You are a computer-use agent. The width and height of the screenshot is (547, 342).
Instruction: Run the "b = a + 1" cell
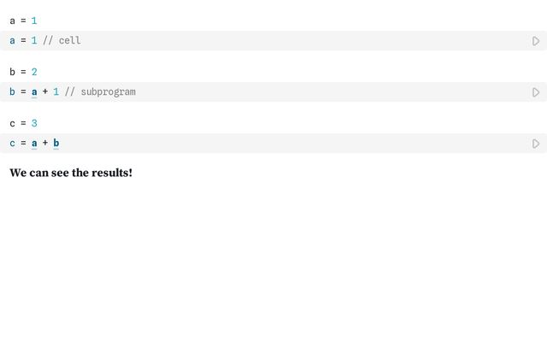pyautogui.click(x=536, y=92)
